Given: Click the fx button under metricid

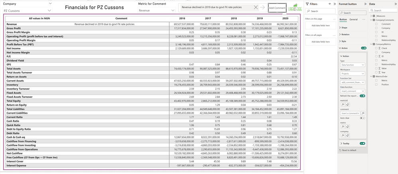Looking at the screenshot, I should coord(343,105).
